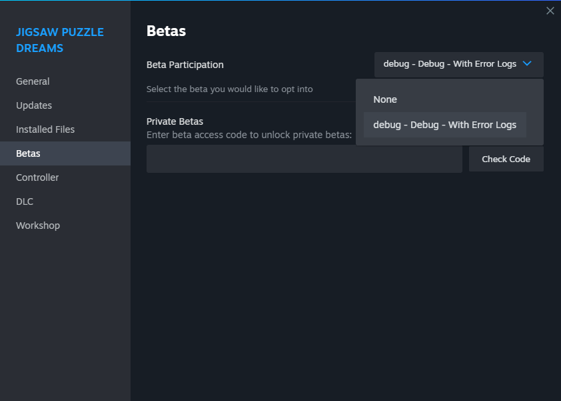Select the Betas sidebar item
Image resolution: width=561 pixels, height=401 pixels.
click(65, 153)
